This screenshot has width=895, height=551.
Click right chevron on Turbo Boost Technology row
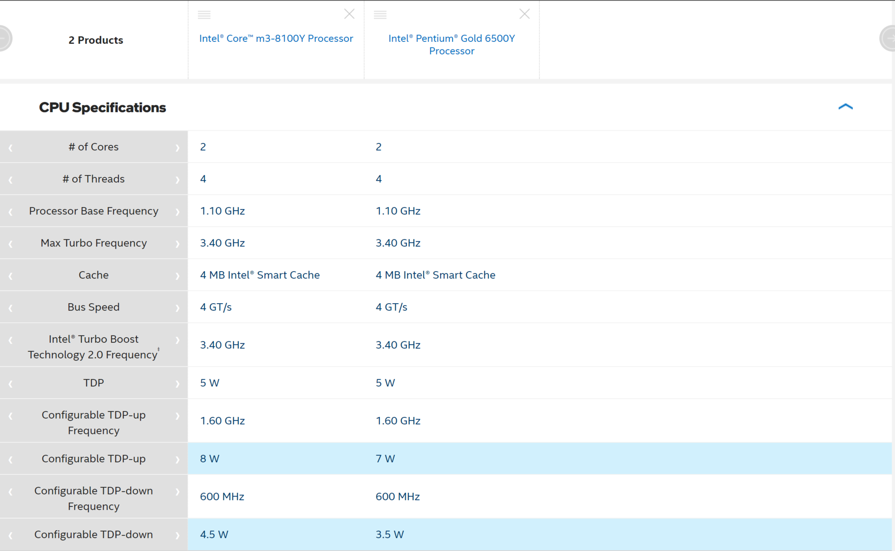[177, 340]
